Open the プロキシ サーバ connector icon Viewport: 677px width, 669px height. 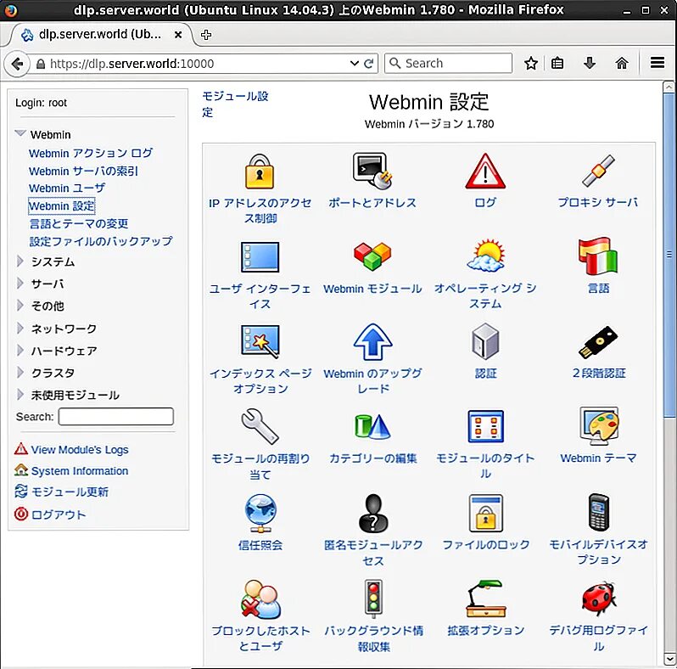tap(598, 171)
